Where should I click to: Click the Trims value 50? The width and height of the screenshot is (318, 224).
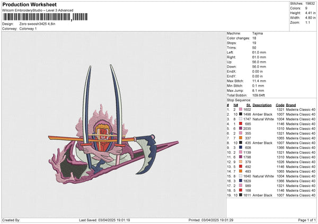point(254,48)
